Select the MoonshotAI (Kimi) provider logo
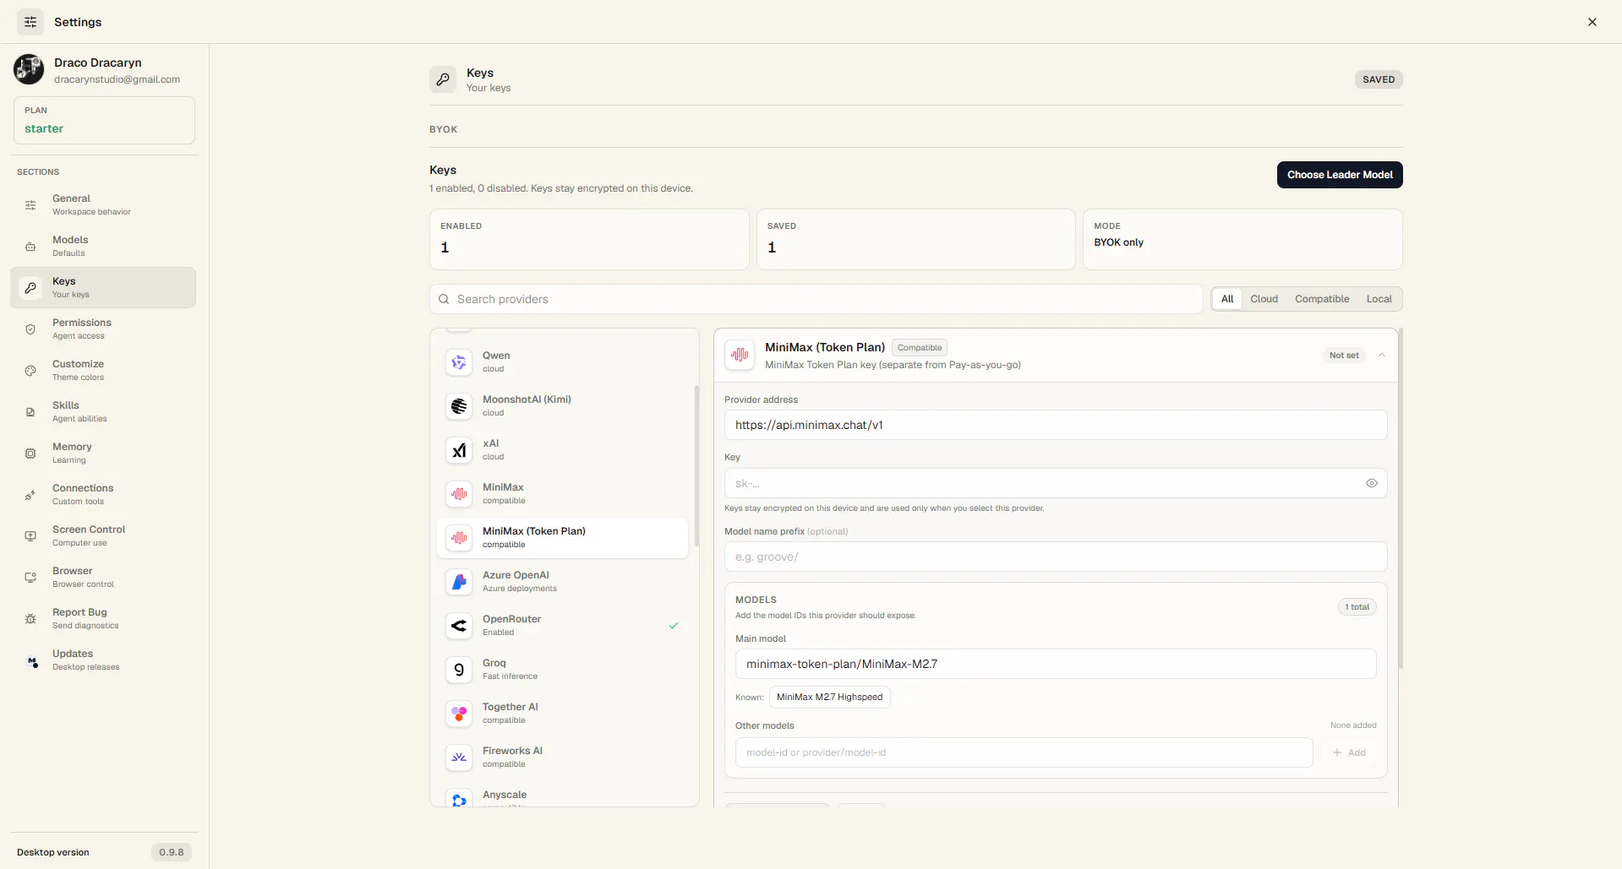 (459, 406)
